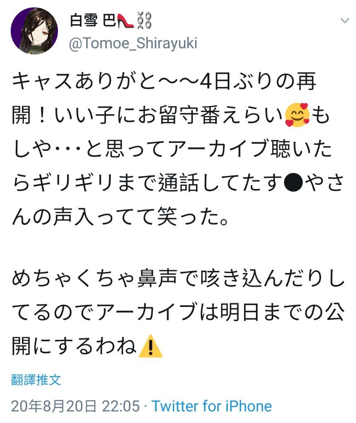This screenshot has width=356, height=423.
Task: Click the text 開にするわね
Action: click(74, 346)
